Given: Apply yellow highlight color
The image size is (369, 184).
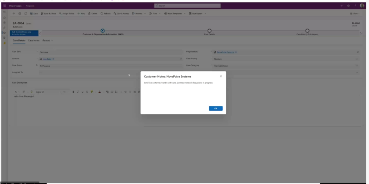Looking at the screenshot, I should coord(92,92).
